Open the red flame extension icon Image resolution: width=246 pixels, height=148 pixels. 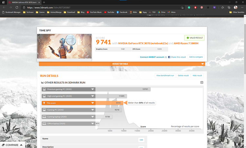click(195, 7)
